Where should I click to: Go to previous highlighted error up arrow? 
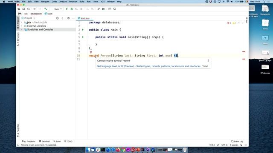click(239, 23)
